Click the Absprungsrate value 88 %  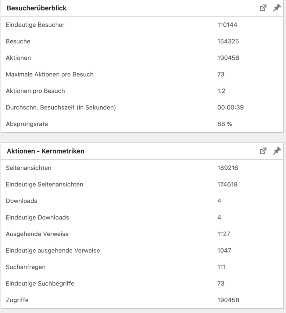[224, 124]
